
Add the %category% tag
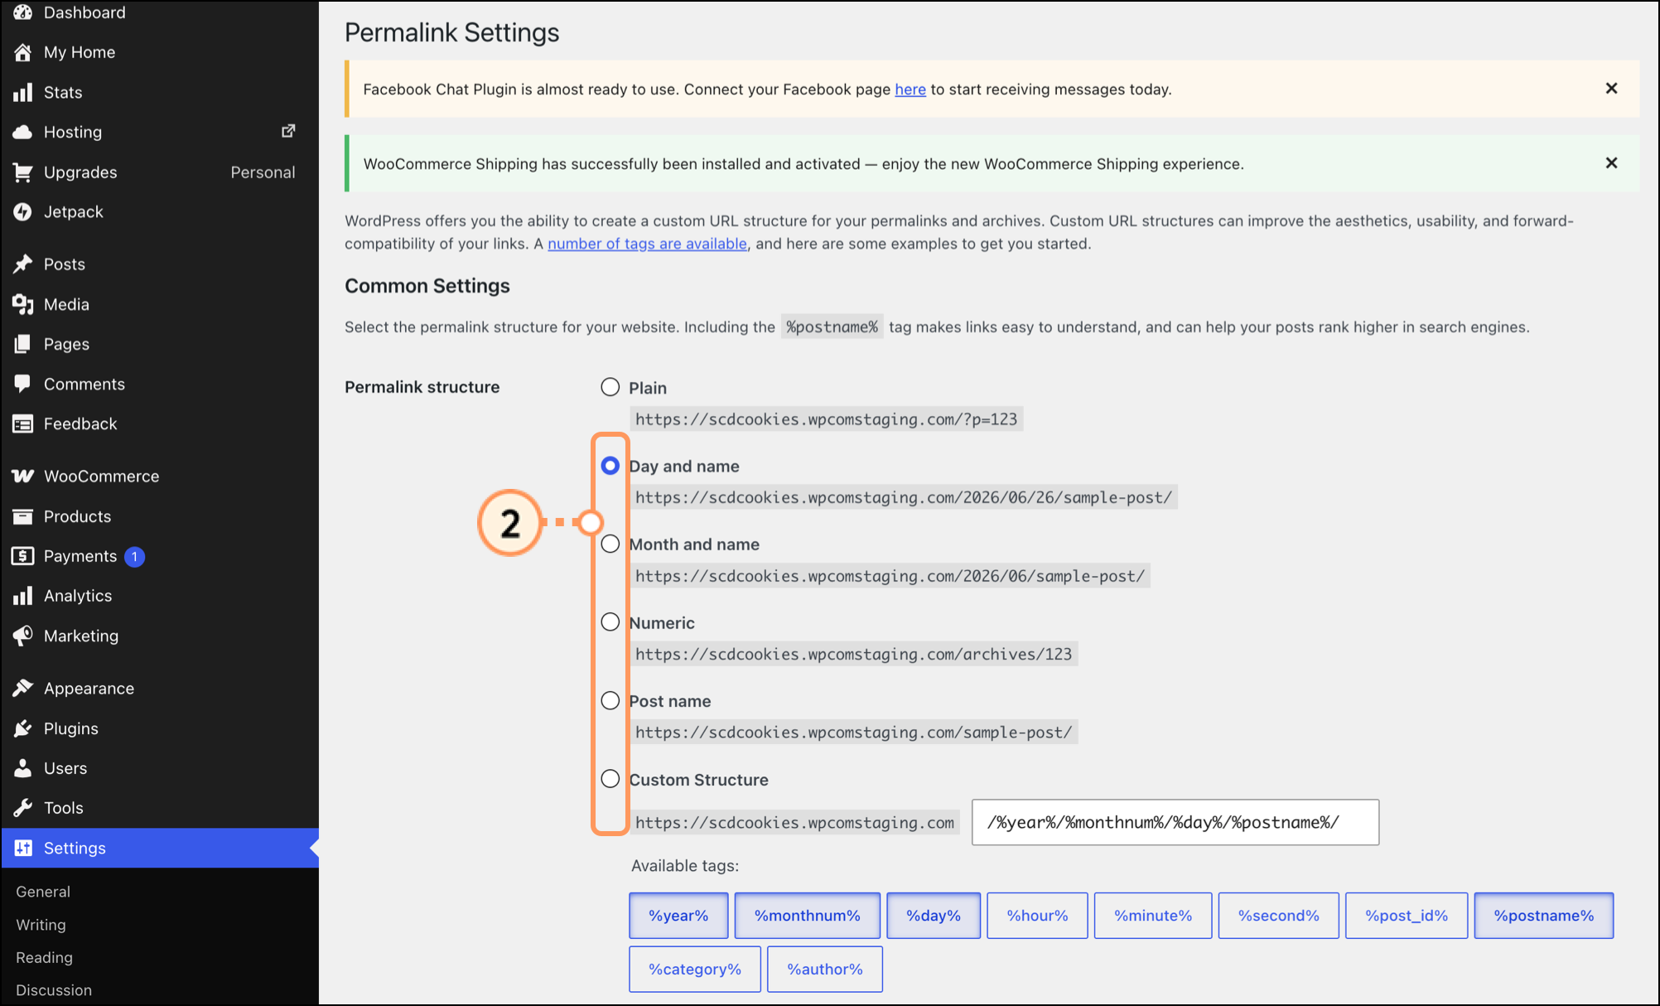click(x=695, y=970)
